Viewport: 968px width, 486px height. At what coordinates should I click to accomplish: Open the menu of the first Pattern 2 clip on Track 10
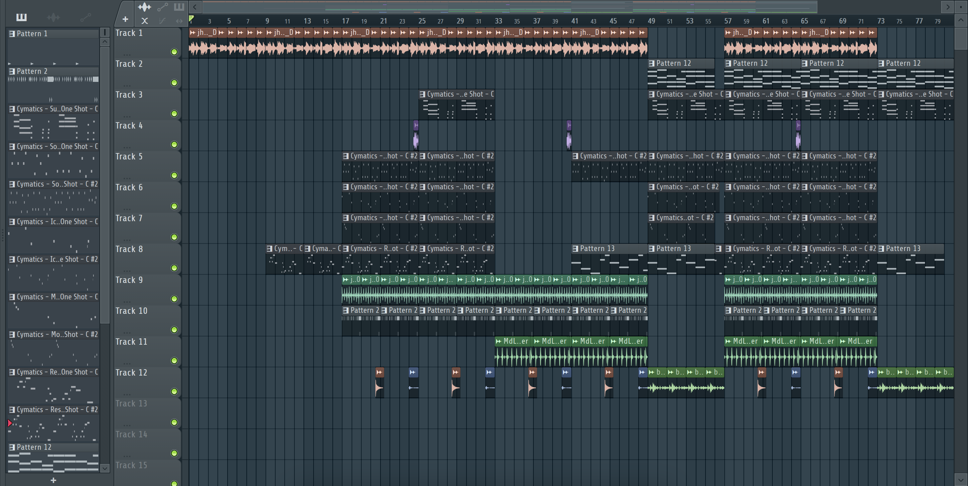[346, 310]
